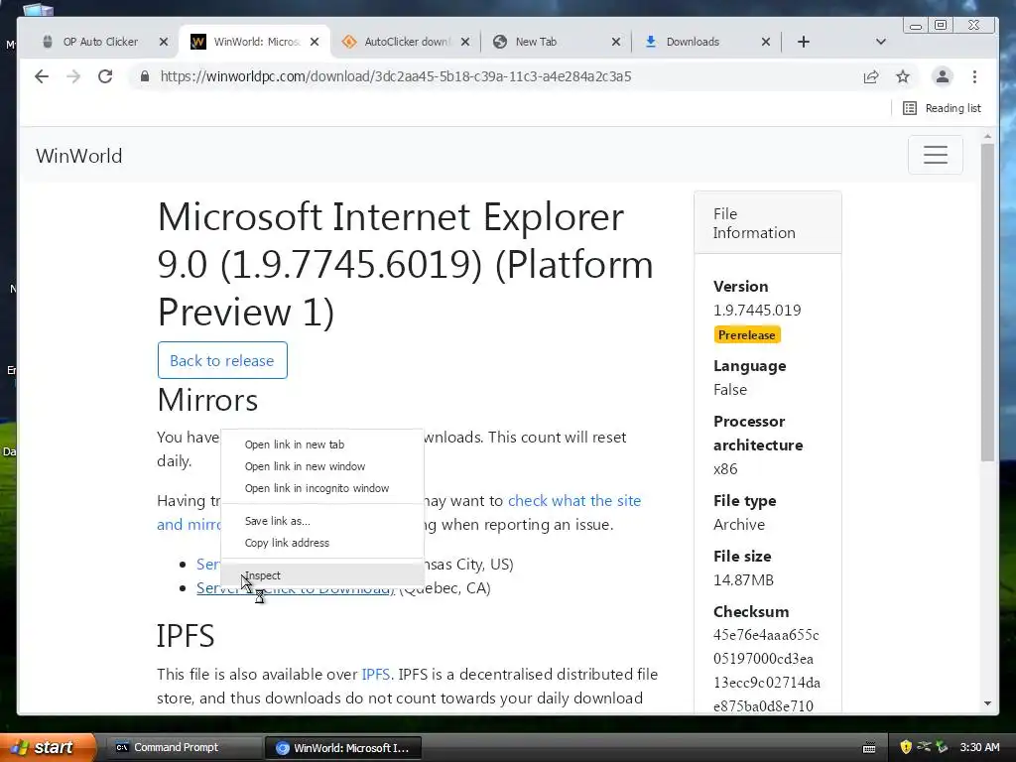The image size is (1016, 762).
Task: Choose Open link in new tab
Action: 322,444
